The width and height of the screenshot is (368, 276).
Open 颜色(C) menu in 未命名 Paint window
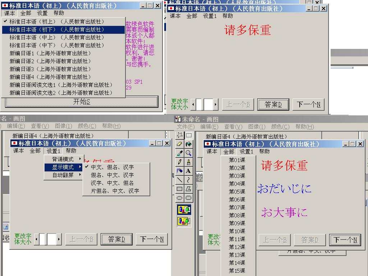point(280,127)
